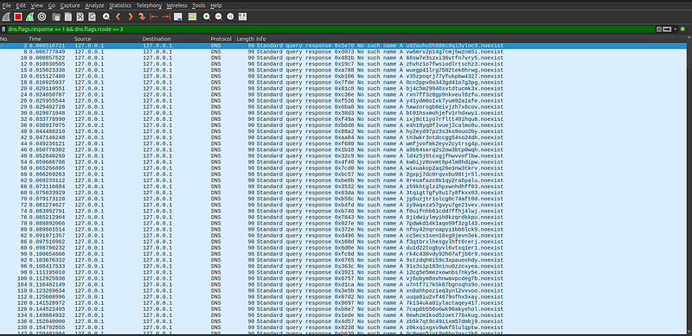Go to next packet arrow
Screen dimensions: 692x336
coord(131,16)
